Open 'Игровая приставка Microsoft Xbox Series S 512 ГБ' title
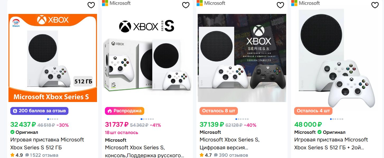The width and height of the screenshot is (384, 158). click(47, 144)
